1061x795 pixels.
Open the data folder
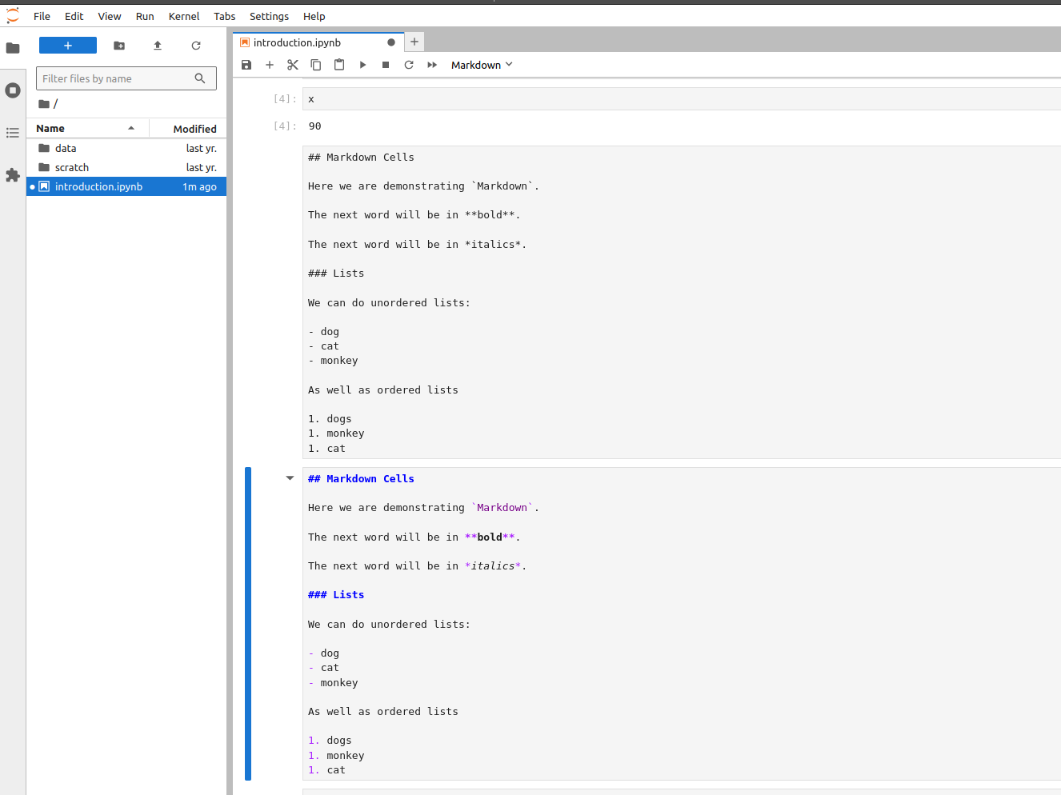tap(66, 148)
